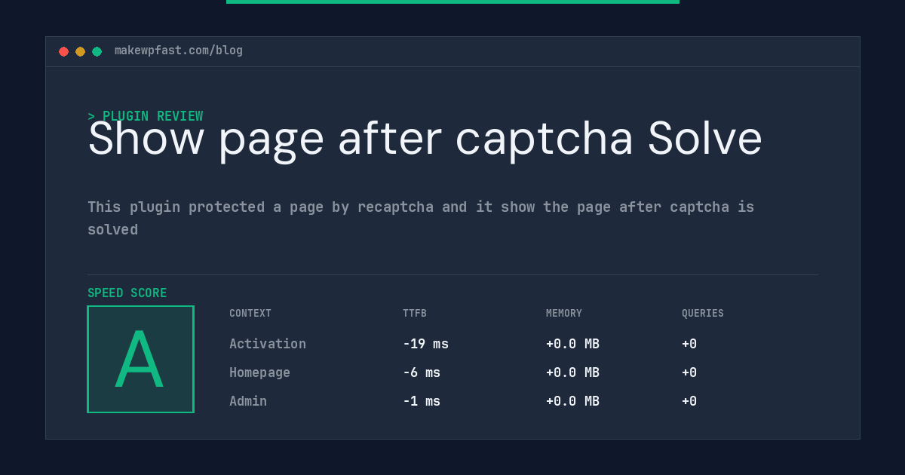Click the -19 ms TTFB value
Viewport: 905px width, 475px height.
(425, 344)
